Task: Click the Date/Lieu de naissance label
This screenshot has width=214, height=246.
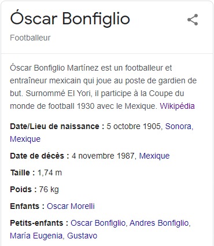Action: [57, 126]
